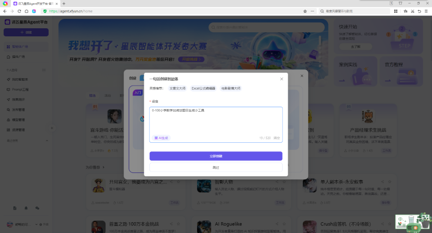Collapse the 最近使用 section

point(47,141)
